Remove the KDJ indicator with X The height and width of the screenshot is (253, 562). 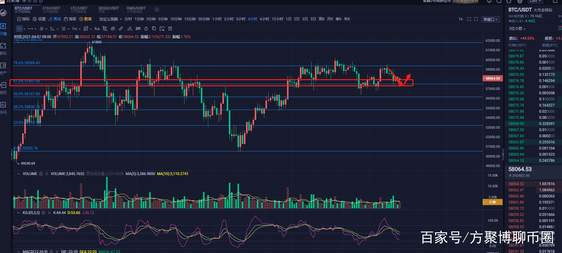coord(49,213)
